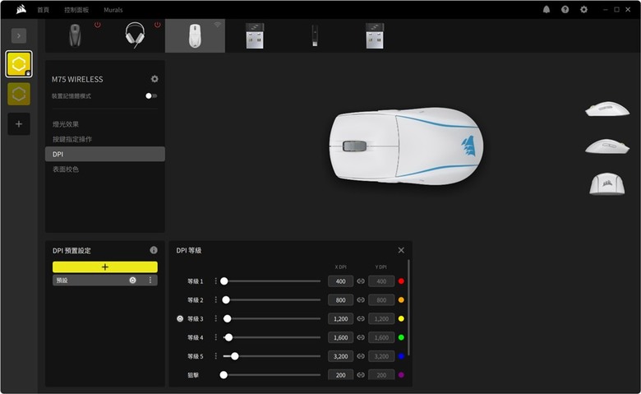The image size is (641, 394).
Task: Select the last USB receiver device
Action: click(375, 36)
